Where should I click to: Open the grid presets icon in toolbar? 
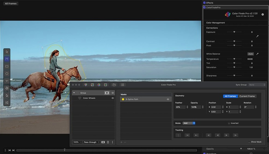click(123, 85)
